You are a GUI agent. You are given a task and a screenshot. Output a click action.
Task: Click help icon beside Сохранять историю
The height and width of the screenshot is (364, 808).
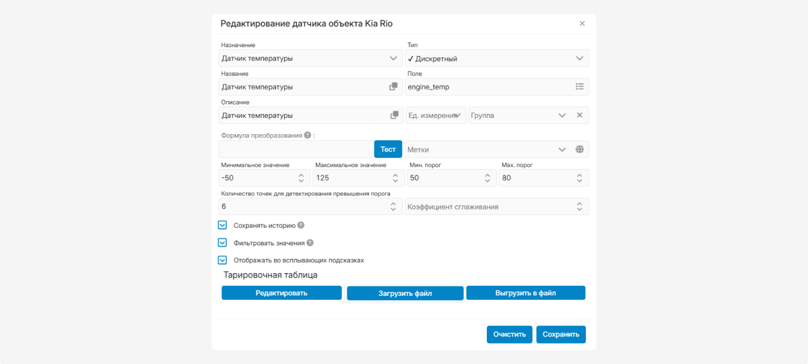coord(301,225)
